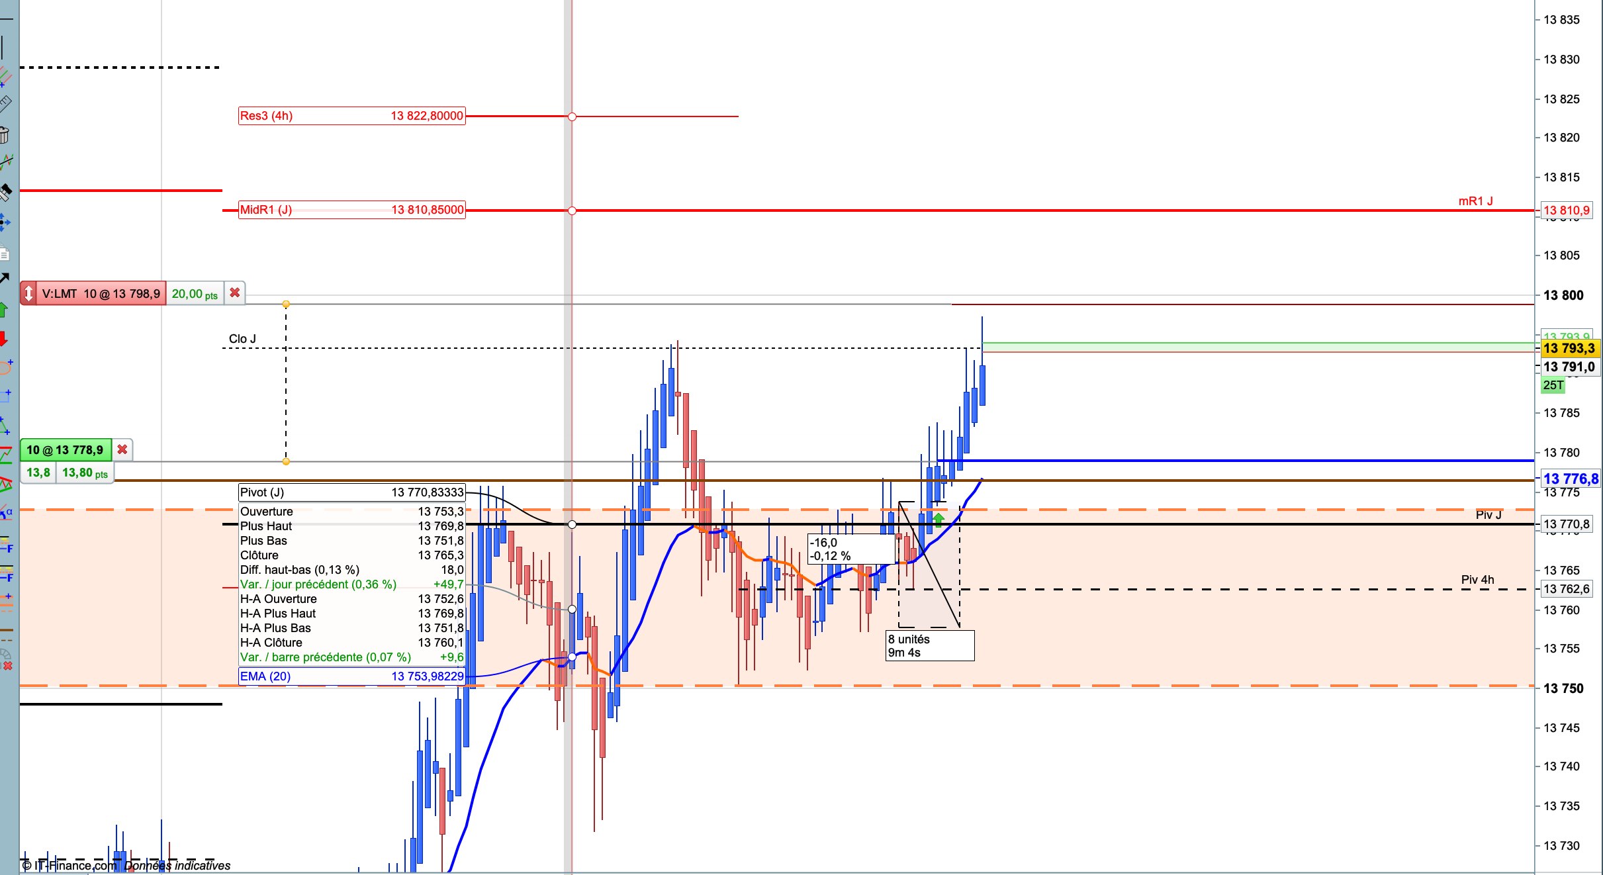
Task: Click the MidR1 (J) red line handle
Action: click(x=572, y=210)
